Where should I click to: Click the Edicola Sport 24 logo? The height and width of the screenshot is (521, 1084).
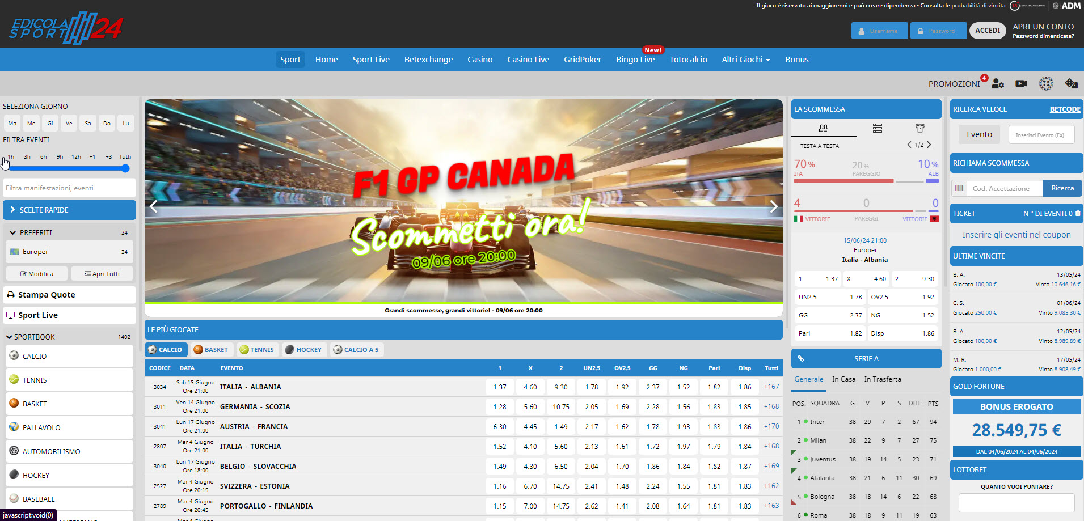pos(66,28)
